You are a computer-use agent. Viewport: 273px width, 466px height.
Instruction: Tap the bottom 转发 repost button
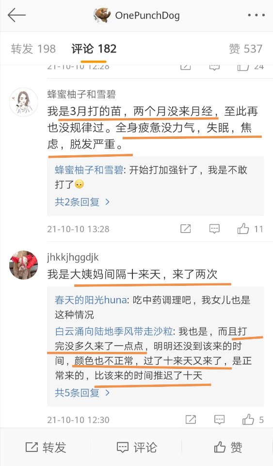pos(46,447)
